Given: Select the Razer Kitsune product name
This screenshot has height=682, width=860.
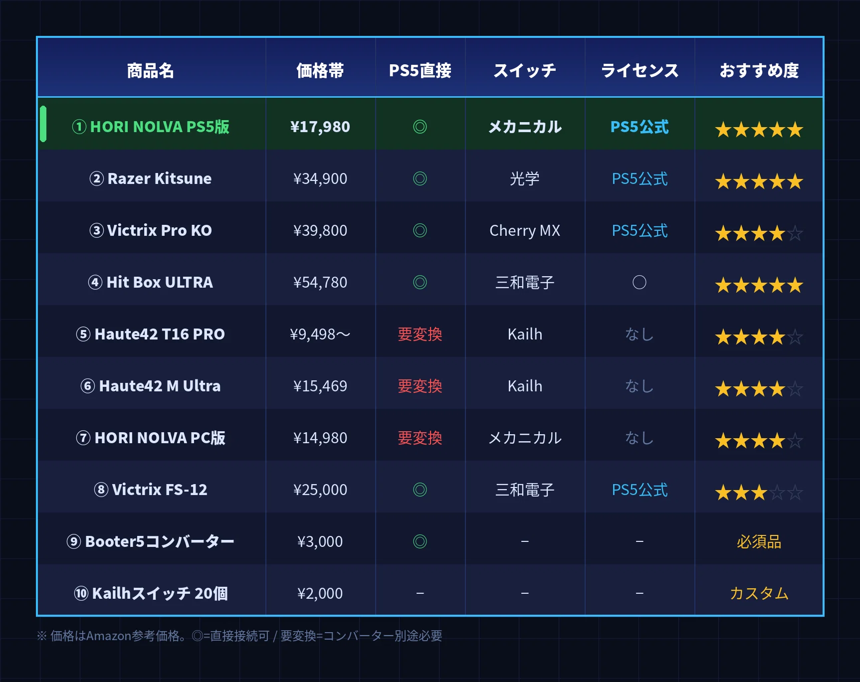Looking at the screenshot, I should click(x=151, y=178).
